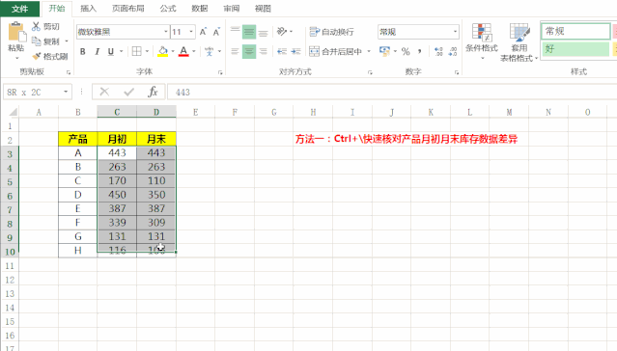The height and width of the screenshot is (351, 617).
Task: Click the phonetic guide (文) icon
Action: [x=209, y=51]
